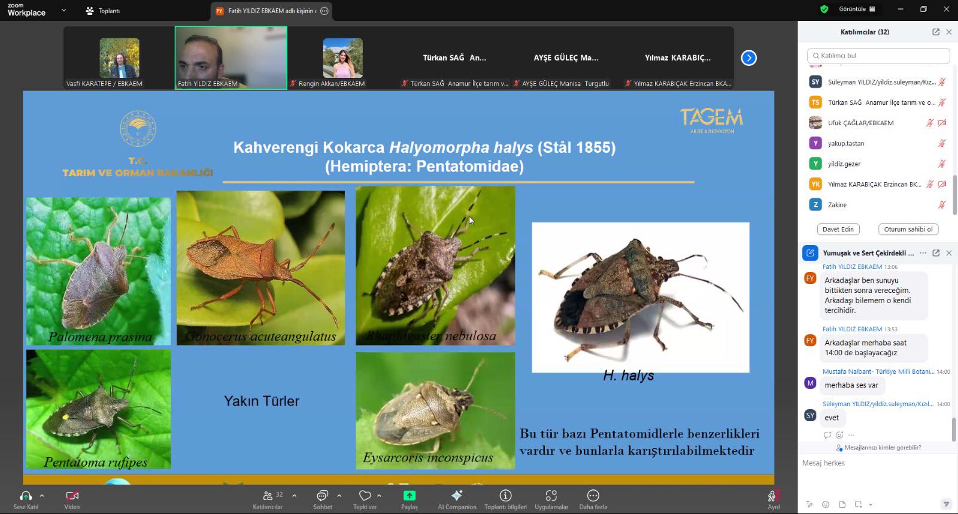
Task: Open the Görüntüle view menu
Action: click(x=856, y=9)
